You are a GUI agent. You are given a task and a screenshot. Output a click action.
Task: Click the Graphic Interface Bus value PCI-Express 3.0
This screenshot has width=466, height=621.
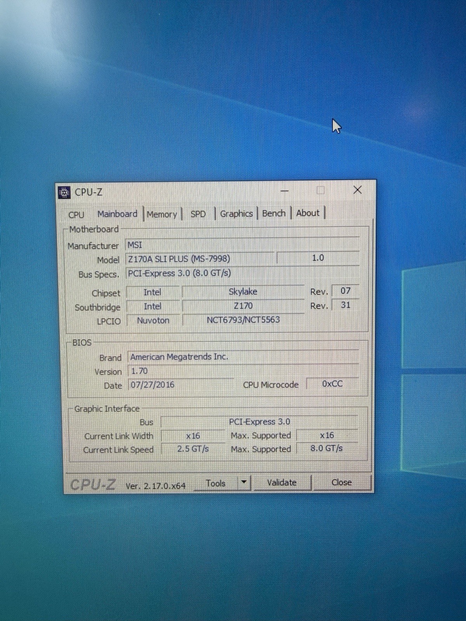259,422
